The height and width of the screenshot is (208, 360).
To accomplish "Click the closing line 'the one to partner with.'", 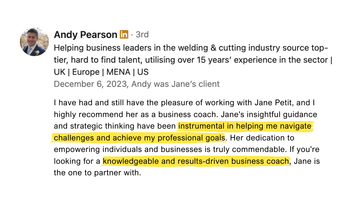I will 97,173.
